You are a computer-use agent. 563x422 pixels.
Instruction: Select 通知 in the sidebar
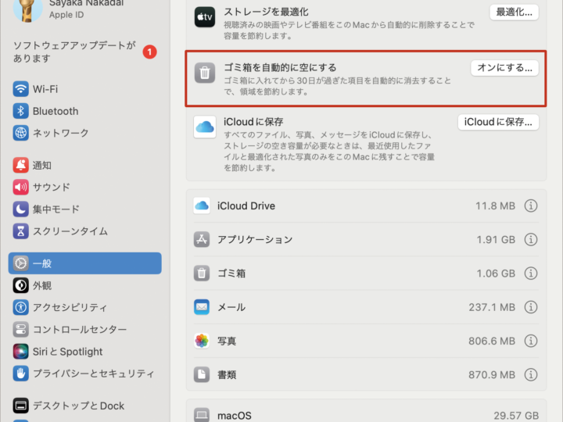[84, 165]
